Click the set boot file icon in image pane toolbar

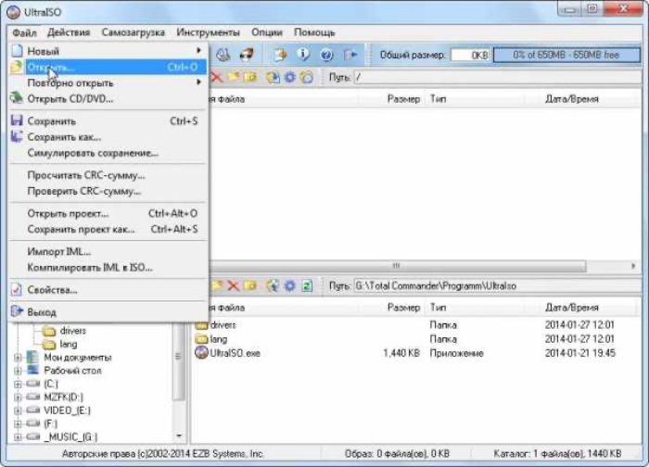click(x=307, y=77)
